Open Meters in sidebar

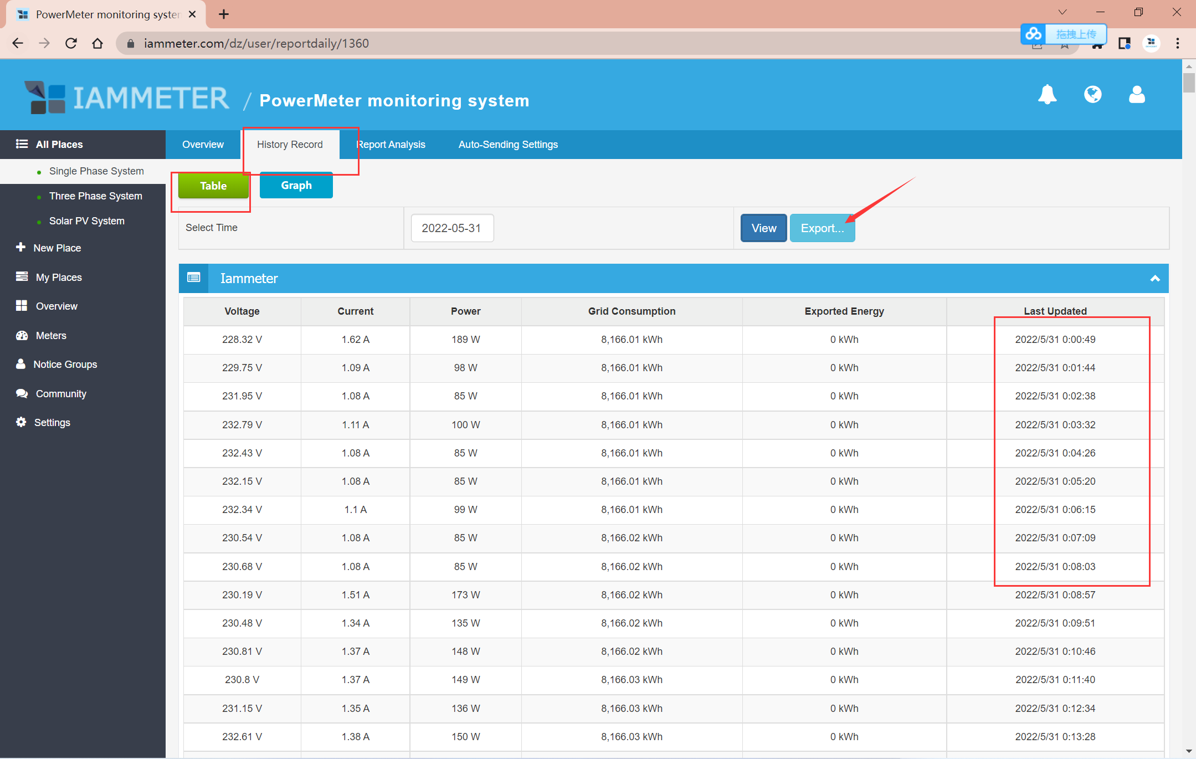click(50, 335)
